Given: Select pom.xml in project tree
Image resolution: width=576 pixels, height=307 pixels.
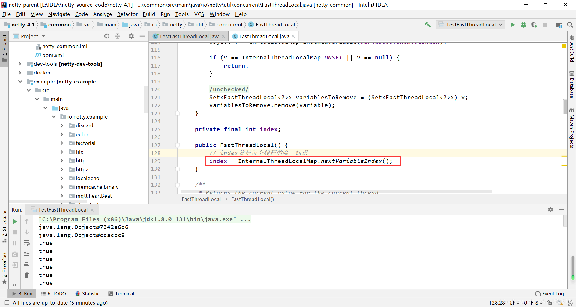Looking at the screenshot, I should [53, 55].
